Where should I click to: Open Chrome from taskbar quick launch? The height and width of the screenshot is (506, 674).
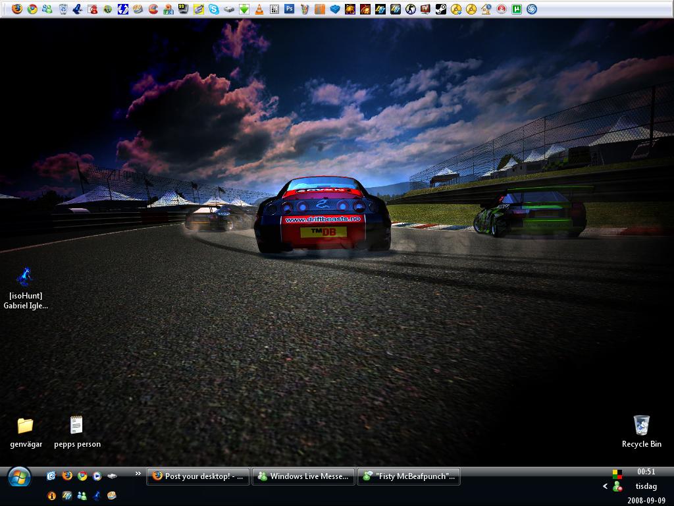(82, 476)
